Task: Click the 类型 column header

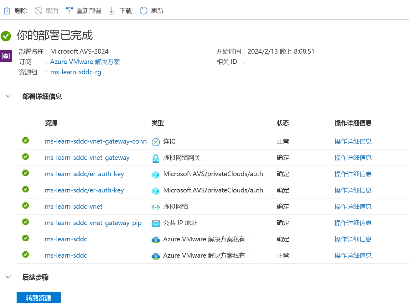Action: pyautogui.click(x=158, y=123)
